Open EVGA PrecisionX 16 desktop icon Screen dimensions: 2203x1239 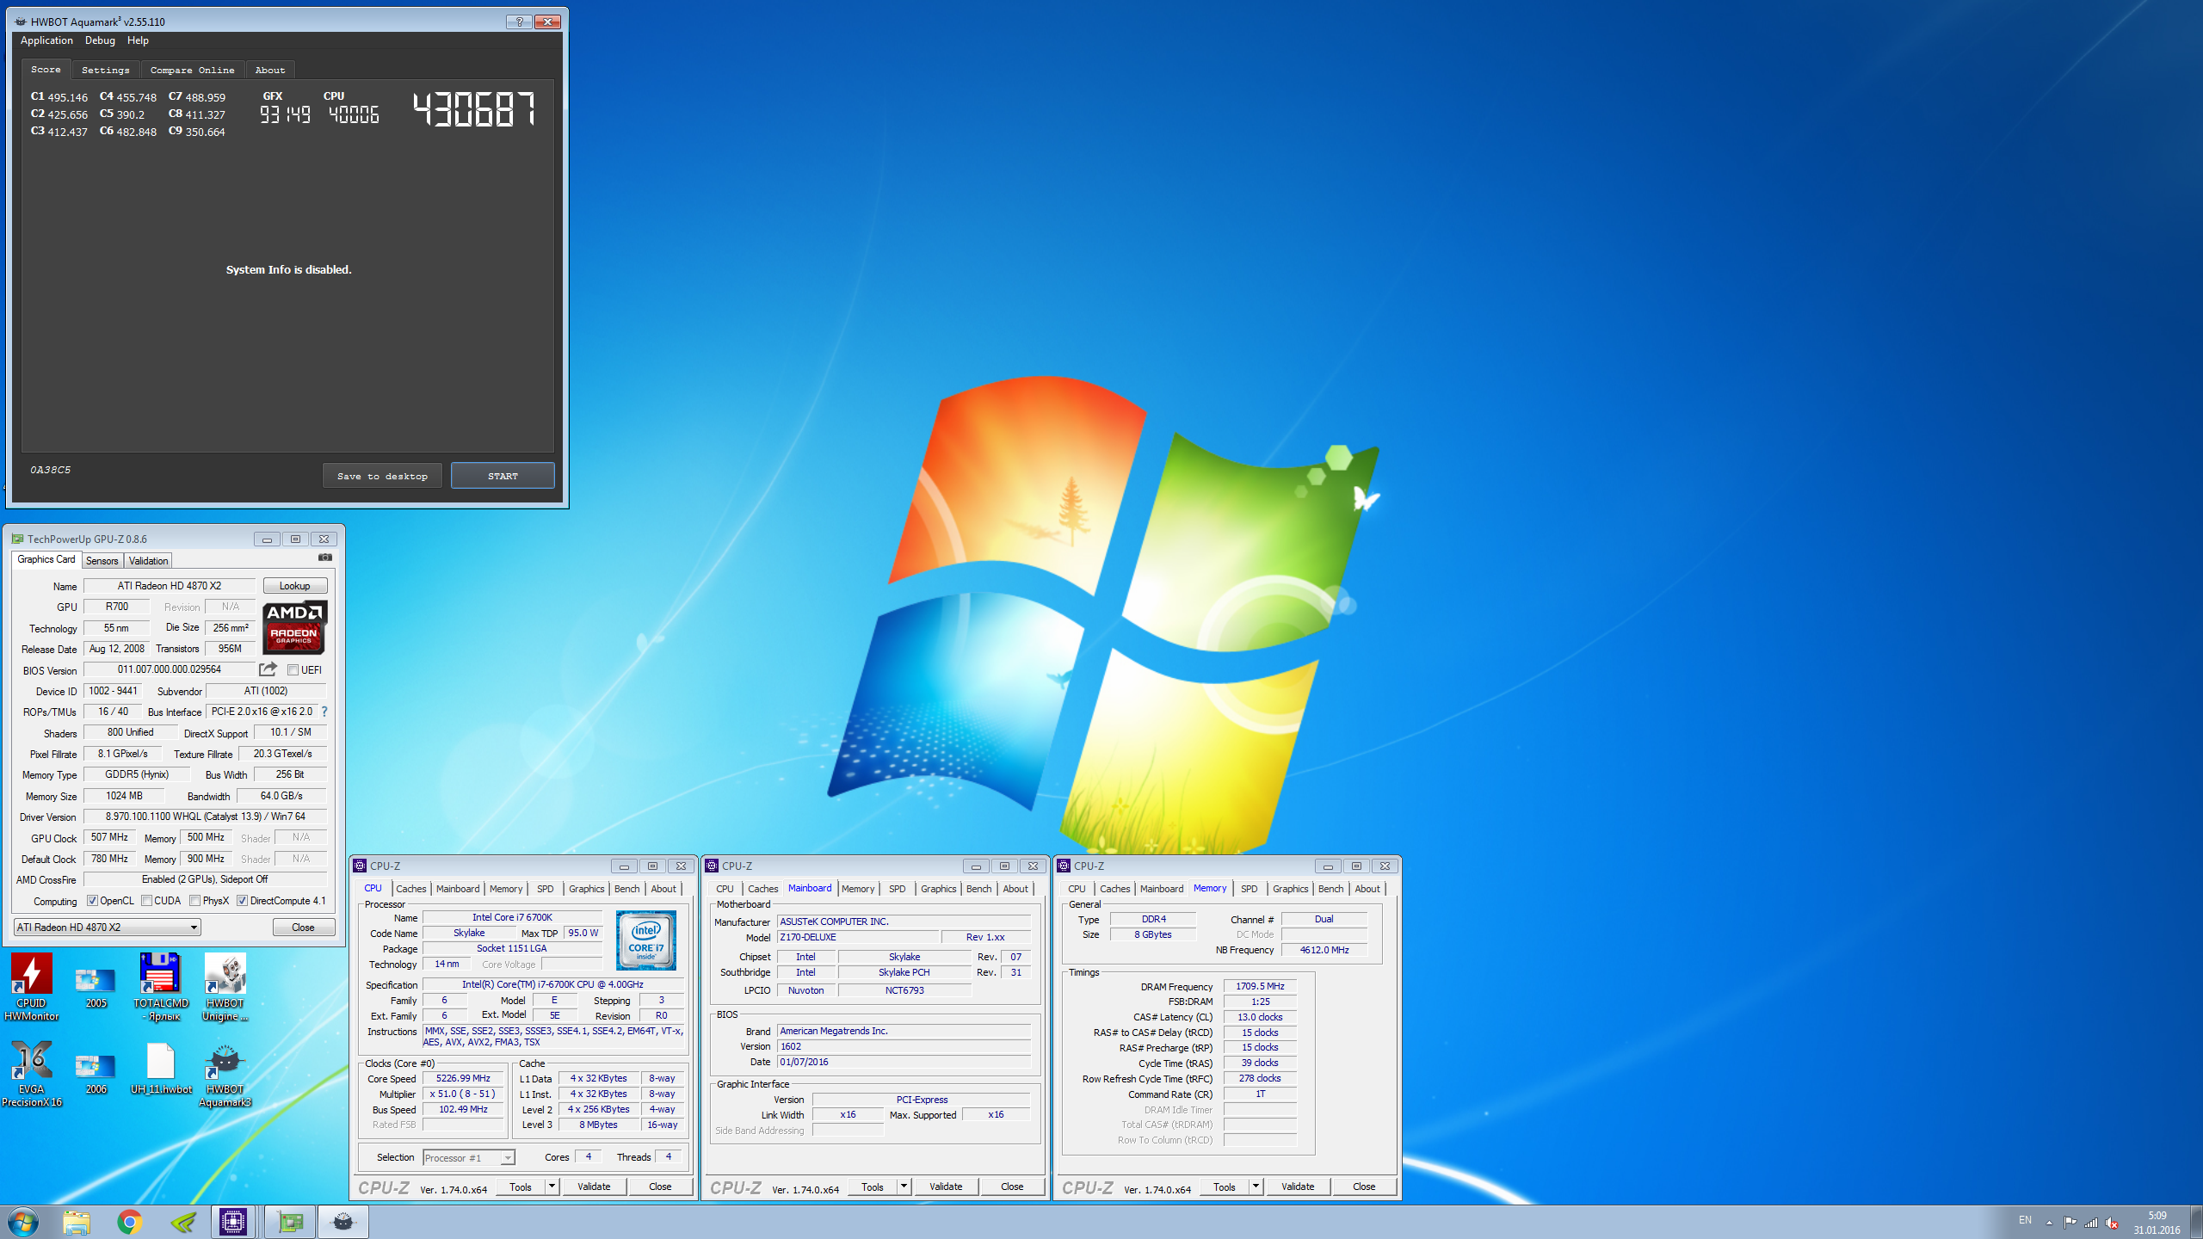click(31, 1073)
